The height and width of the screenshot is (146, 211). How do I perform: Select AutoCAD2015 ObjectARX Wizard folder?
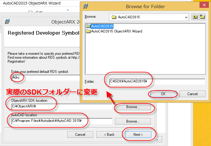coord(117,31)
